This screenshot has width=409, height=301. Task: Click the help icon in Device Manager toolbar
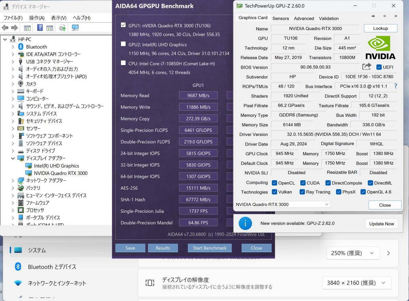pyautogui.click(x=40, y=27)
